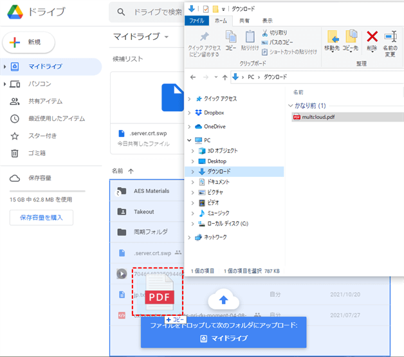Expand the Dropbox tree node
The width and height of the screenshot is (404, 357).
(189, 113)
